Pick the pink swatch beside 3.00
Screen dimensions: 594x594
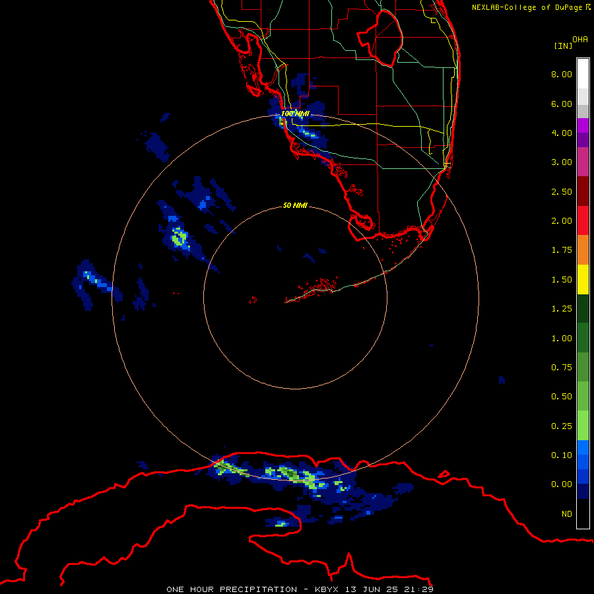[x=583, y=162]
